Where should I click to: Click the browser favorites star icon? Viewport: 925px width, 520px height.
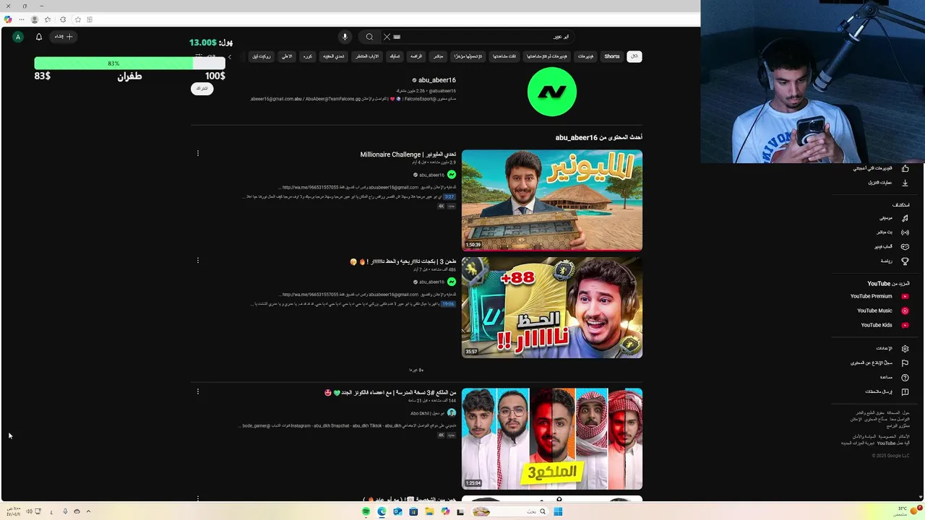[77, 19]
